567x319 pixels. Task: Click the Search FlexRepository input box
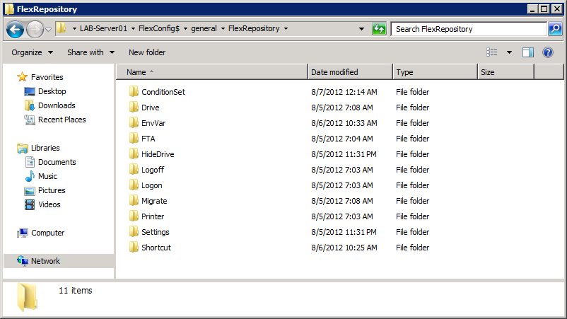click(x=469, y=29)
